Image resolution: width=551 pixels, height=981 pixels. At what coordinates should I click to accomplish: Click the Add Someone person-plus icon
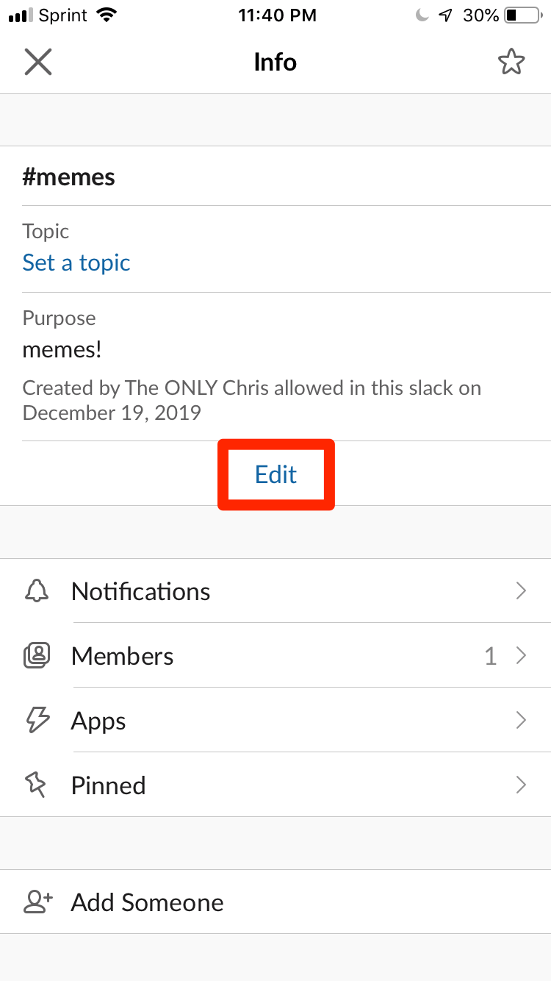pyautogui.click(x=37, y=902)
